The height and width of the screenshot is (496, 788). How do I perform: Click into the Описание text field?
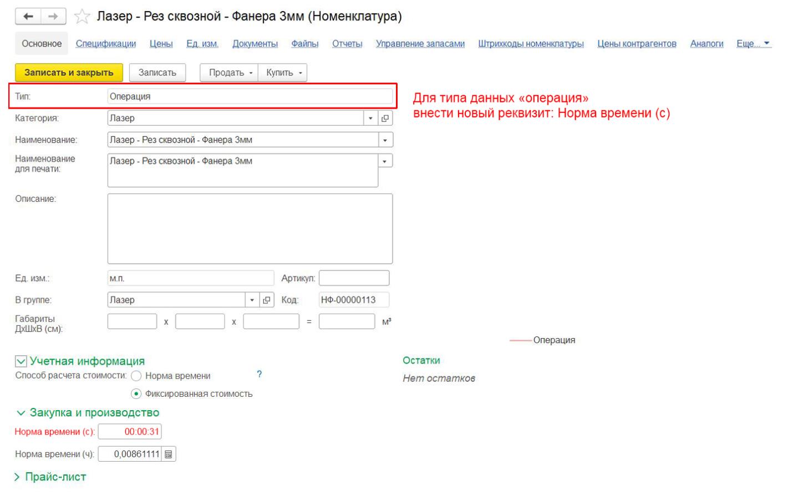point(250,228)
